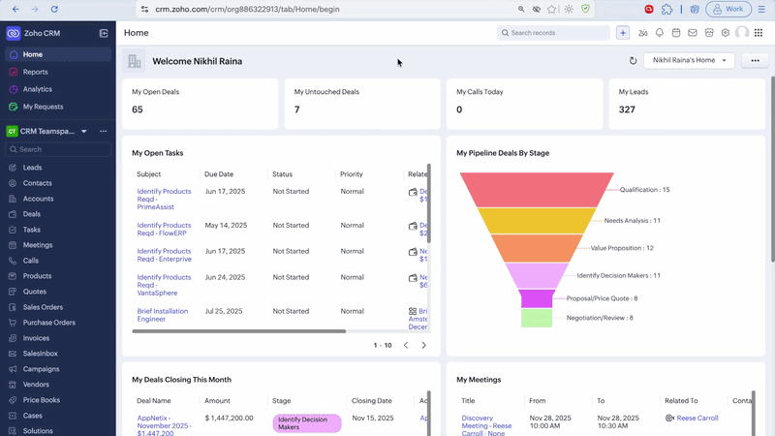Screen dimensions: 775x436
Task: Open the user profile avatar
Action: 742,33
